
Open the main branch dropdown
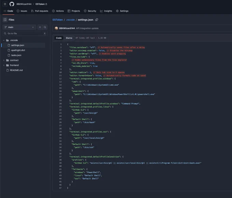pyautogui.click(x=19, y=27)
